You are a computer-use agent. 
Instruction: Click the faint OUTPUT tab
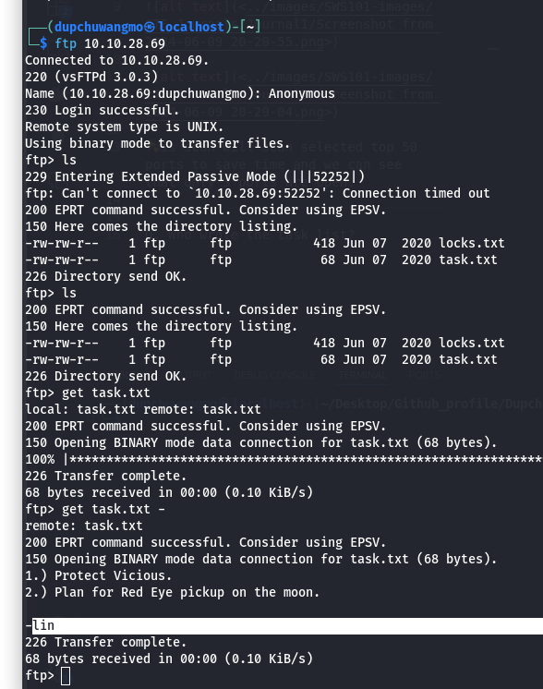pyautogui.click(x=195, y=375)
